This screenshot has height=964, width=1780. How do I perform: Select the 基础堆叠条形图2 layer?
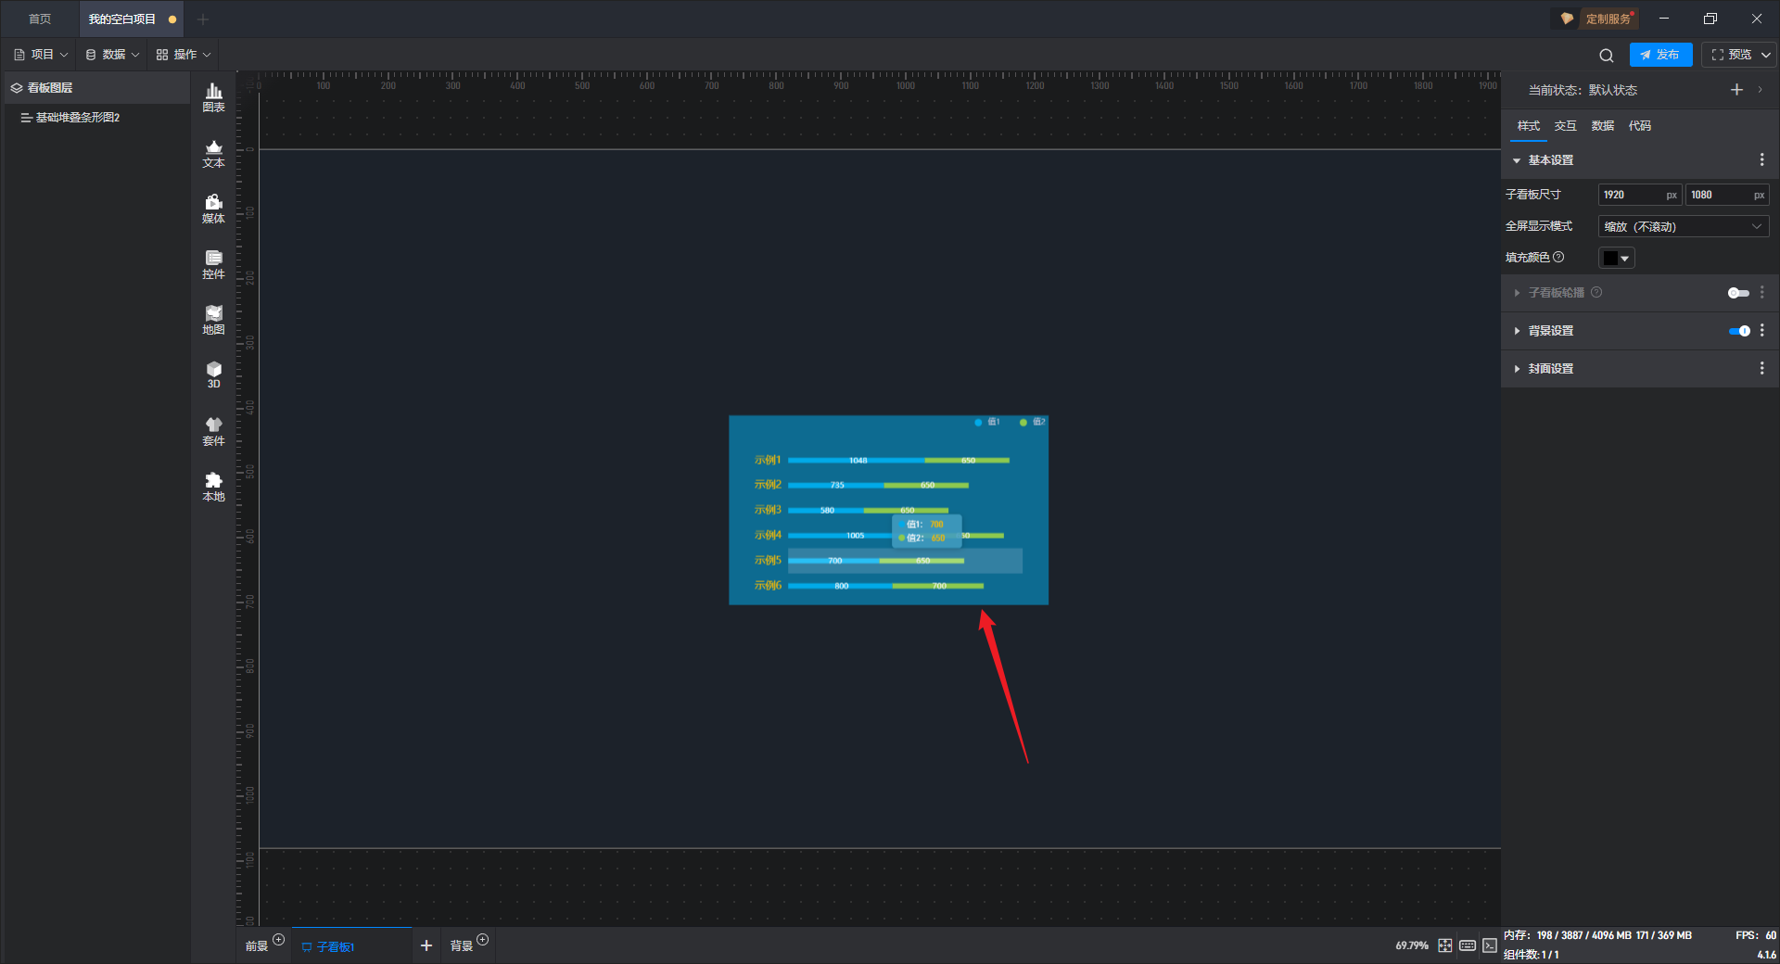[x=96, y=118]
